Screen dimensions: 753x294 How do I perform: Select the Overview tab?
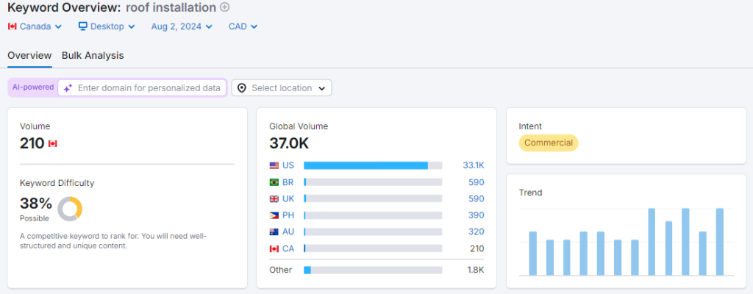pyautogui.click(x=29, y=55)
